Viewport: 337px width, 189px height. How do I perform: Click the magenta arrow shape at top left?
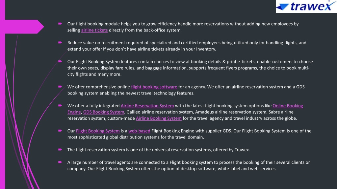click(x=24, y=27)
